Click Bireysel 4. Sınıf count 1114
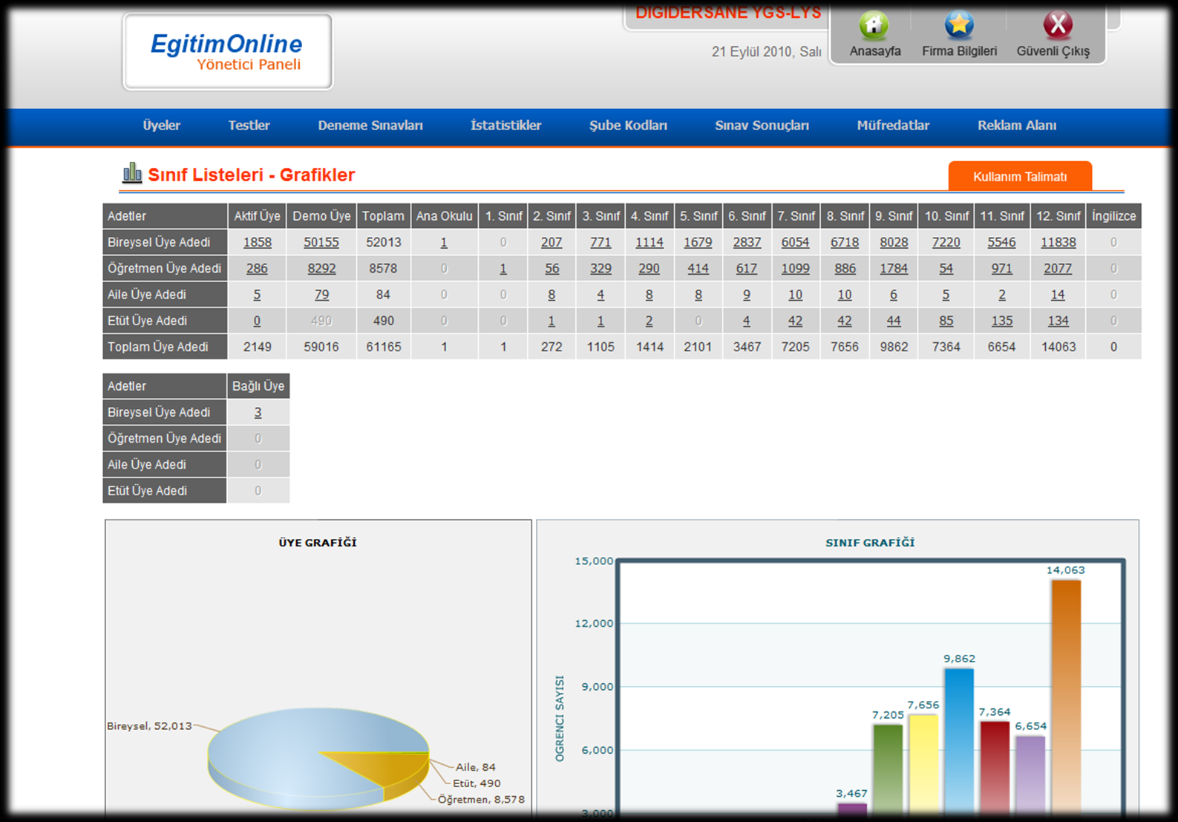 649,242
